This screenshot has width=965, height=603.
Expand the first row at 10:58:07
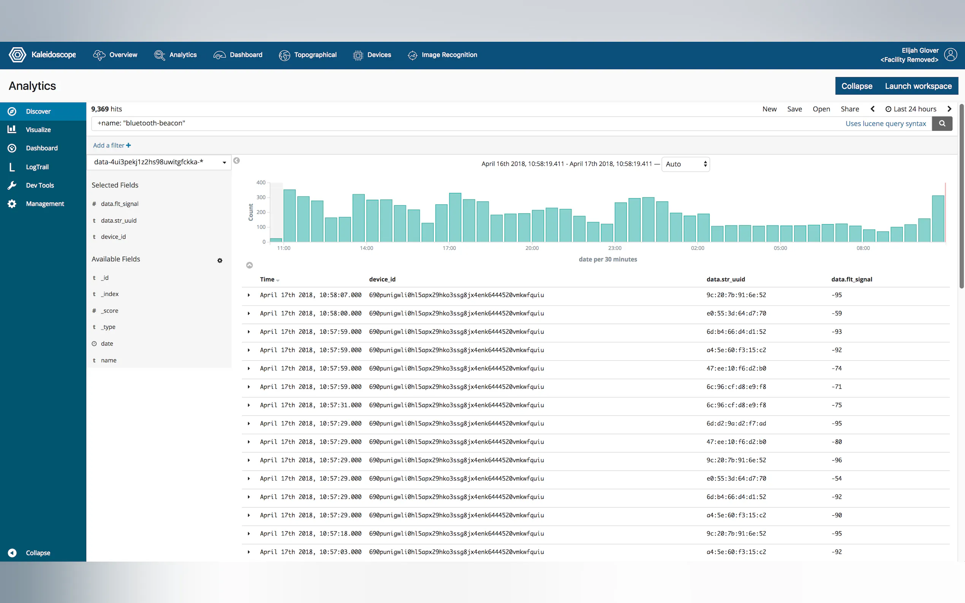tap(249, 295)
